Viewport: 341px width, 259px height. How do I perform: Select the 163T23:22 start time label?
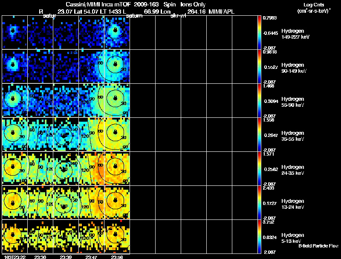14,257
